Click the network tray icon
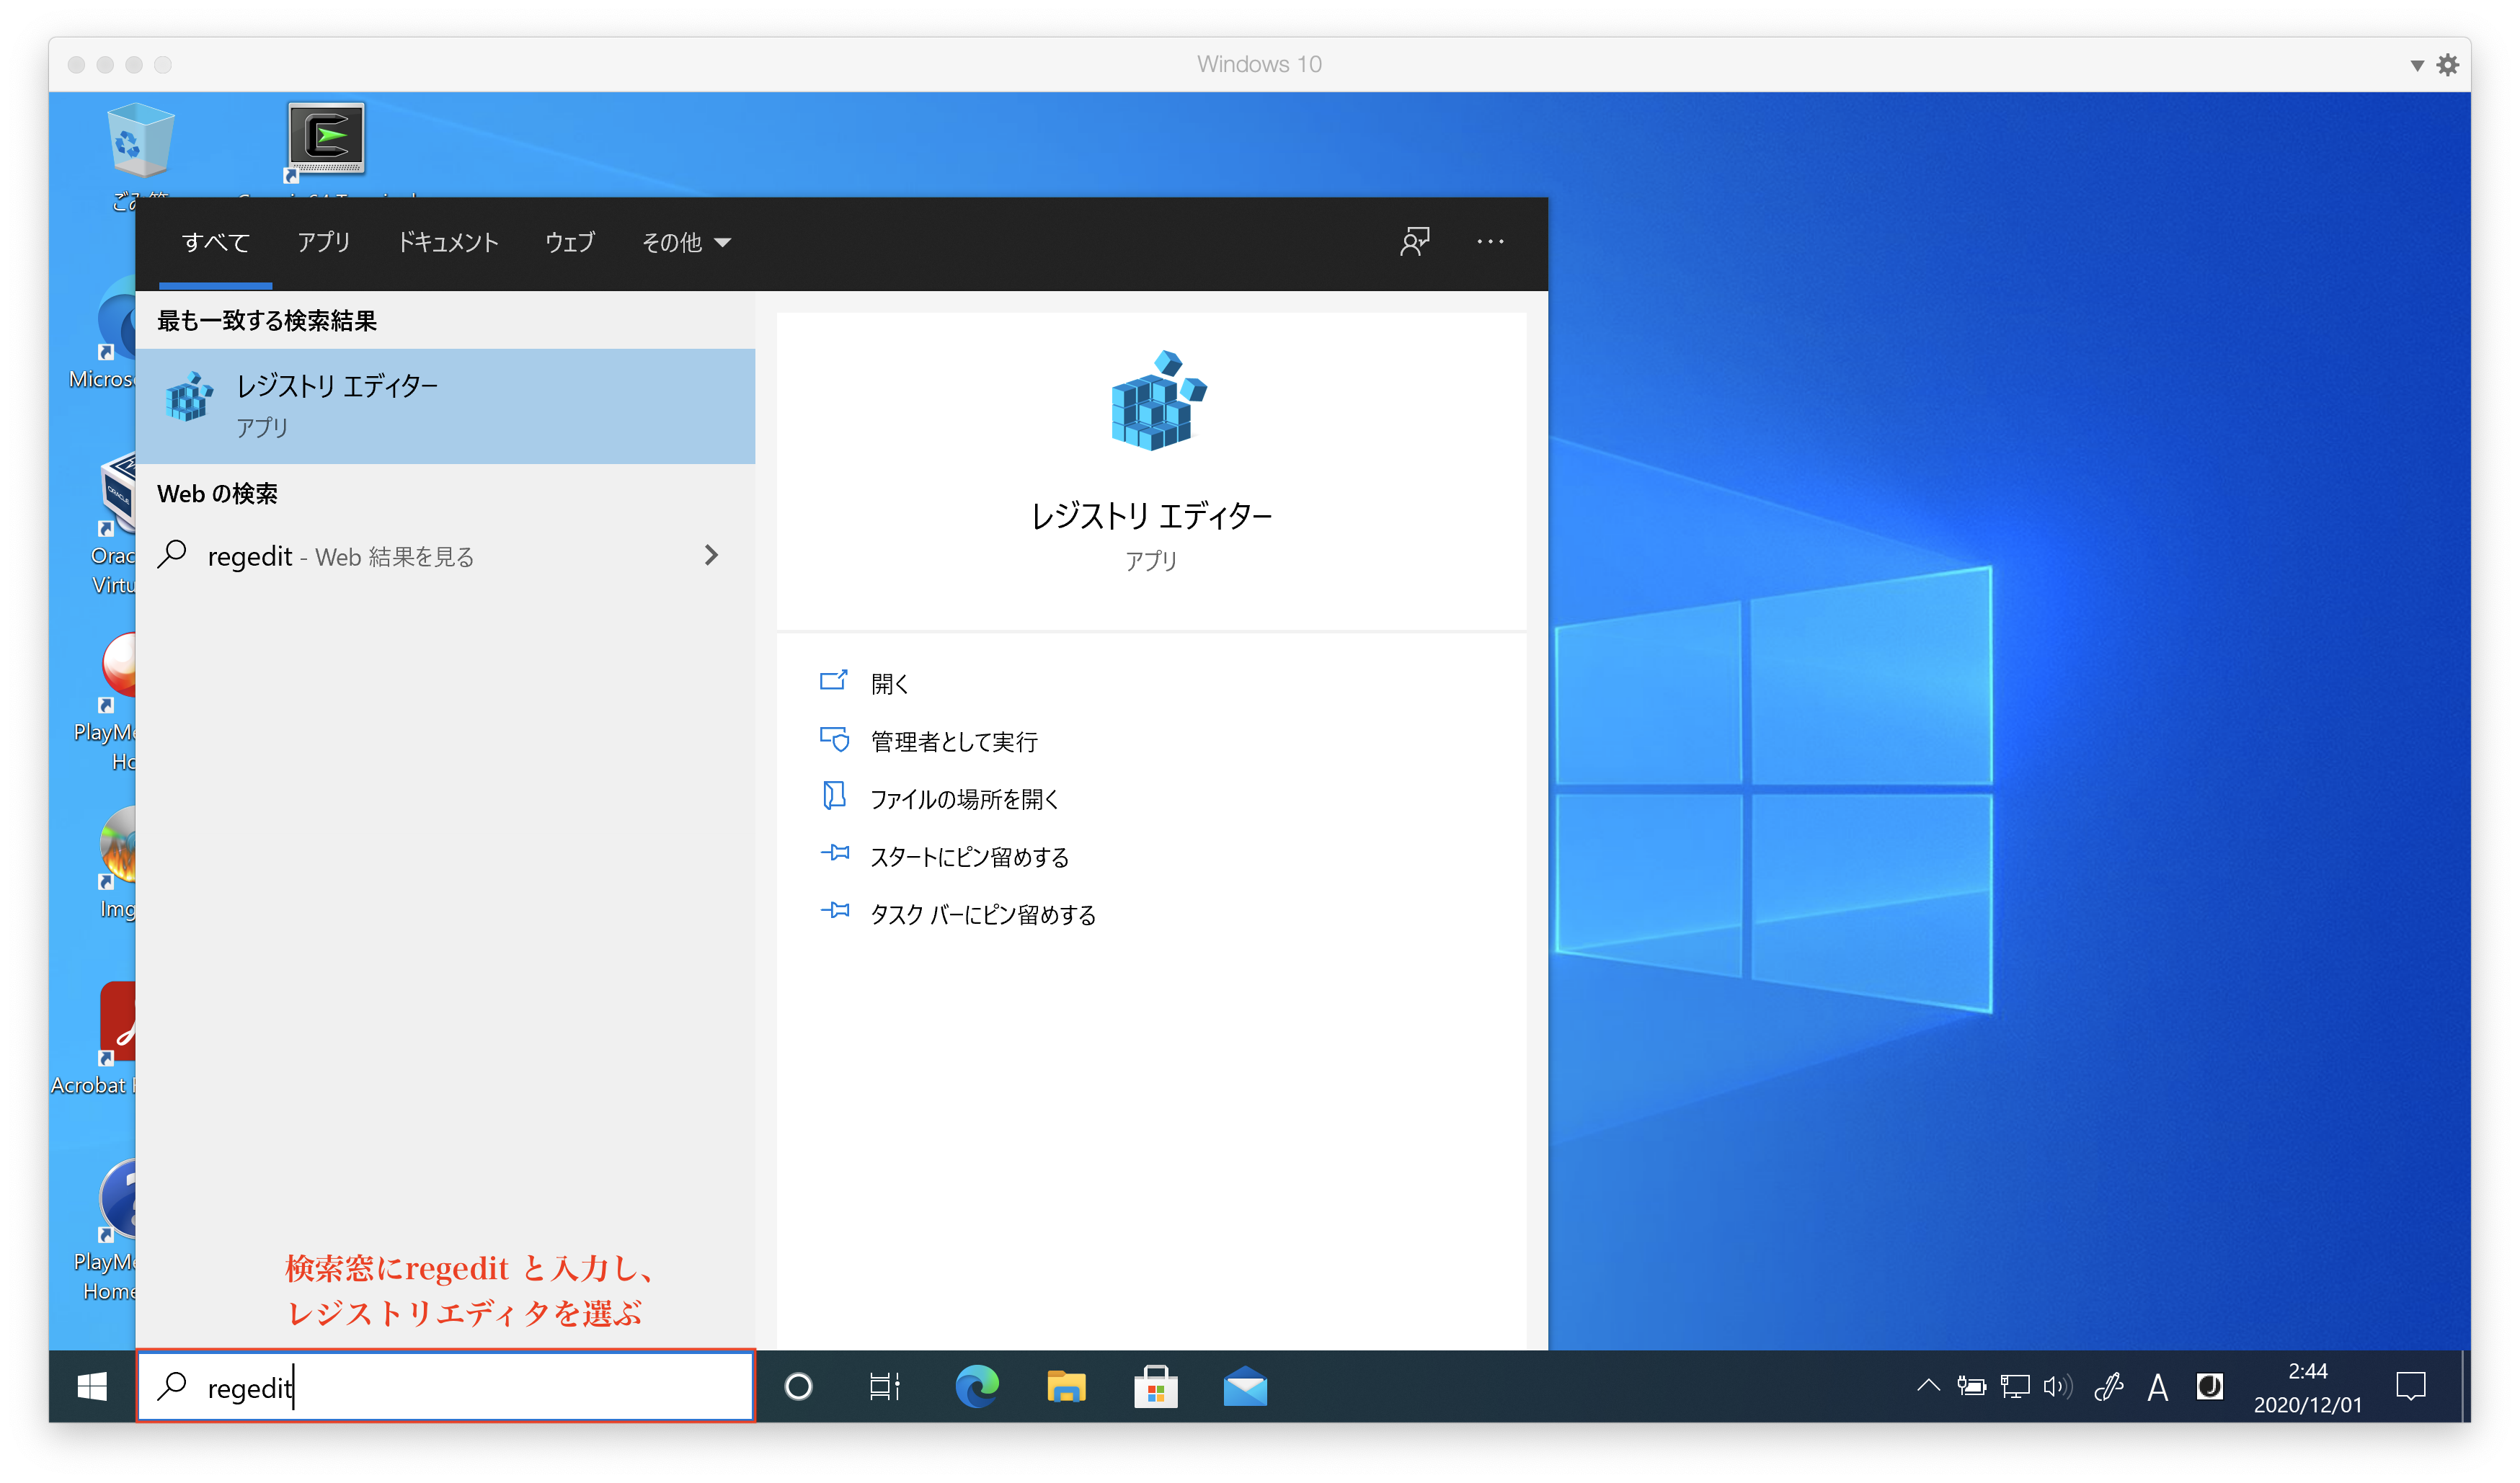 click(x=2014, y=1386)
